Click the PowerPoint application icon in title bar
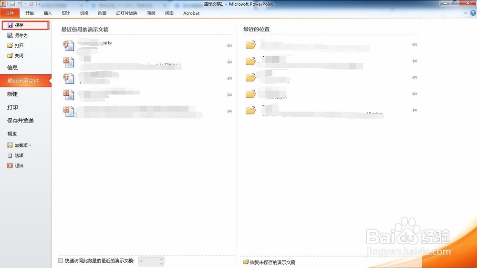This screenshot has height=268, width=477. [3, 4]
